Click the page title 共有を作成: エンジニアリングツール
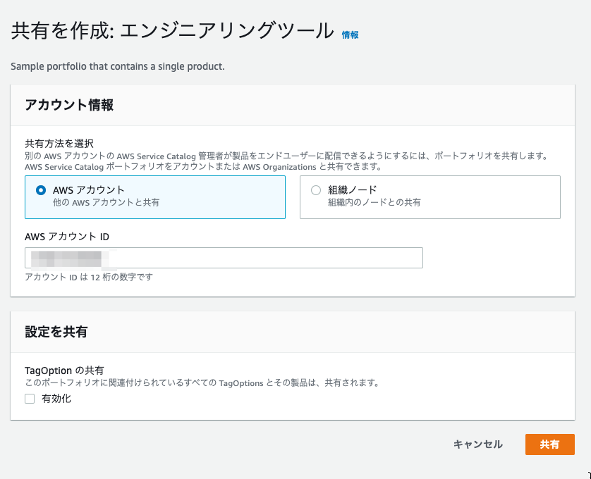591x479 pixels. tap(172, 30)
